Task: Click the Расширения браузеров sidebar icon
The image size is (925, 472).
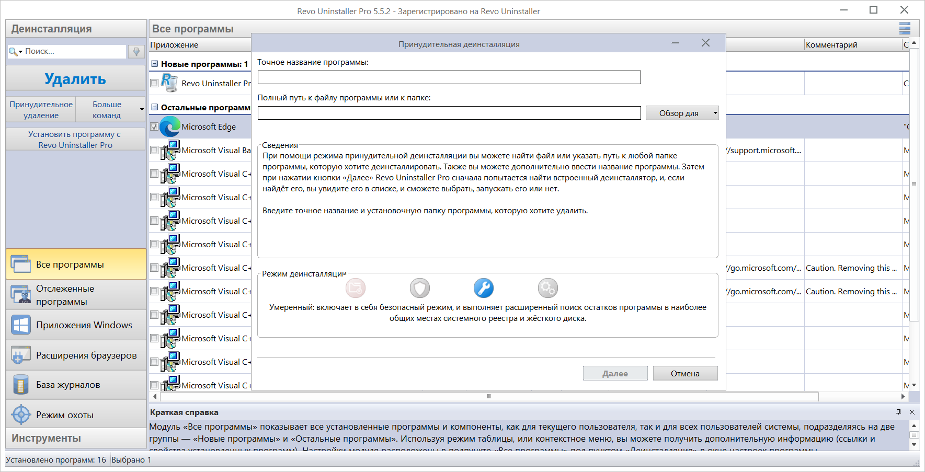Action: (21, 355)
